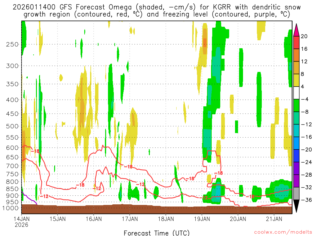This screenshot has height=236, width=315.
Task: Click the red colorbar swatch between 16 and 20
Action: click(x=296, y=42)
